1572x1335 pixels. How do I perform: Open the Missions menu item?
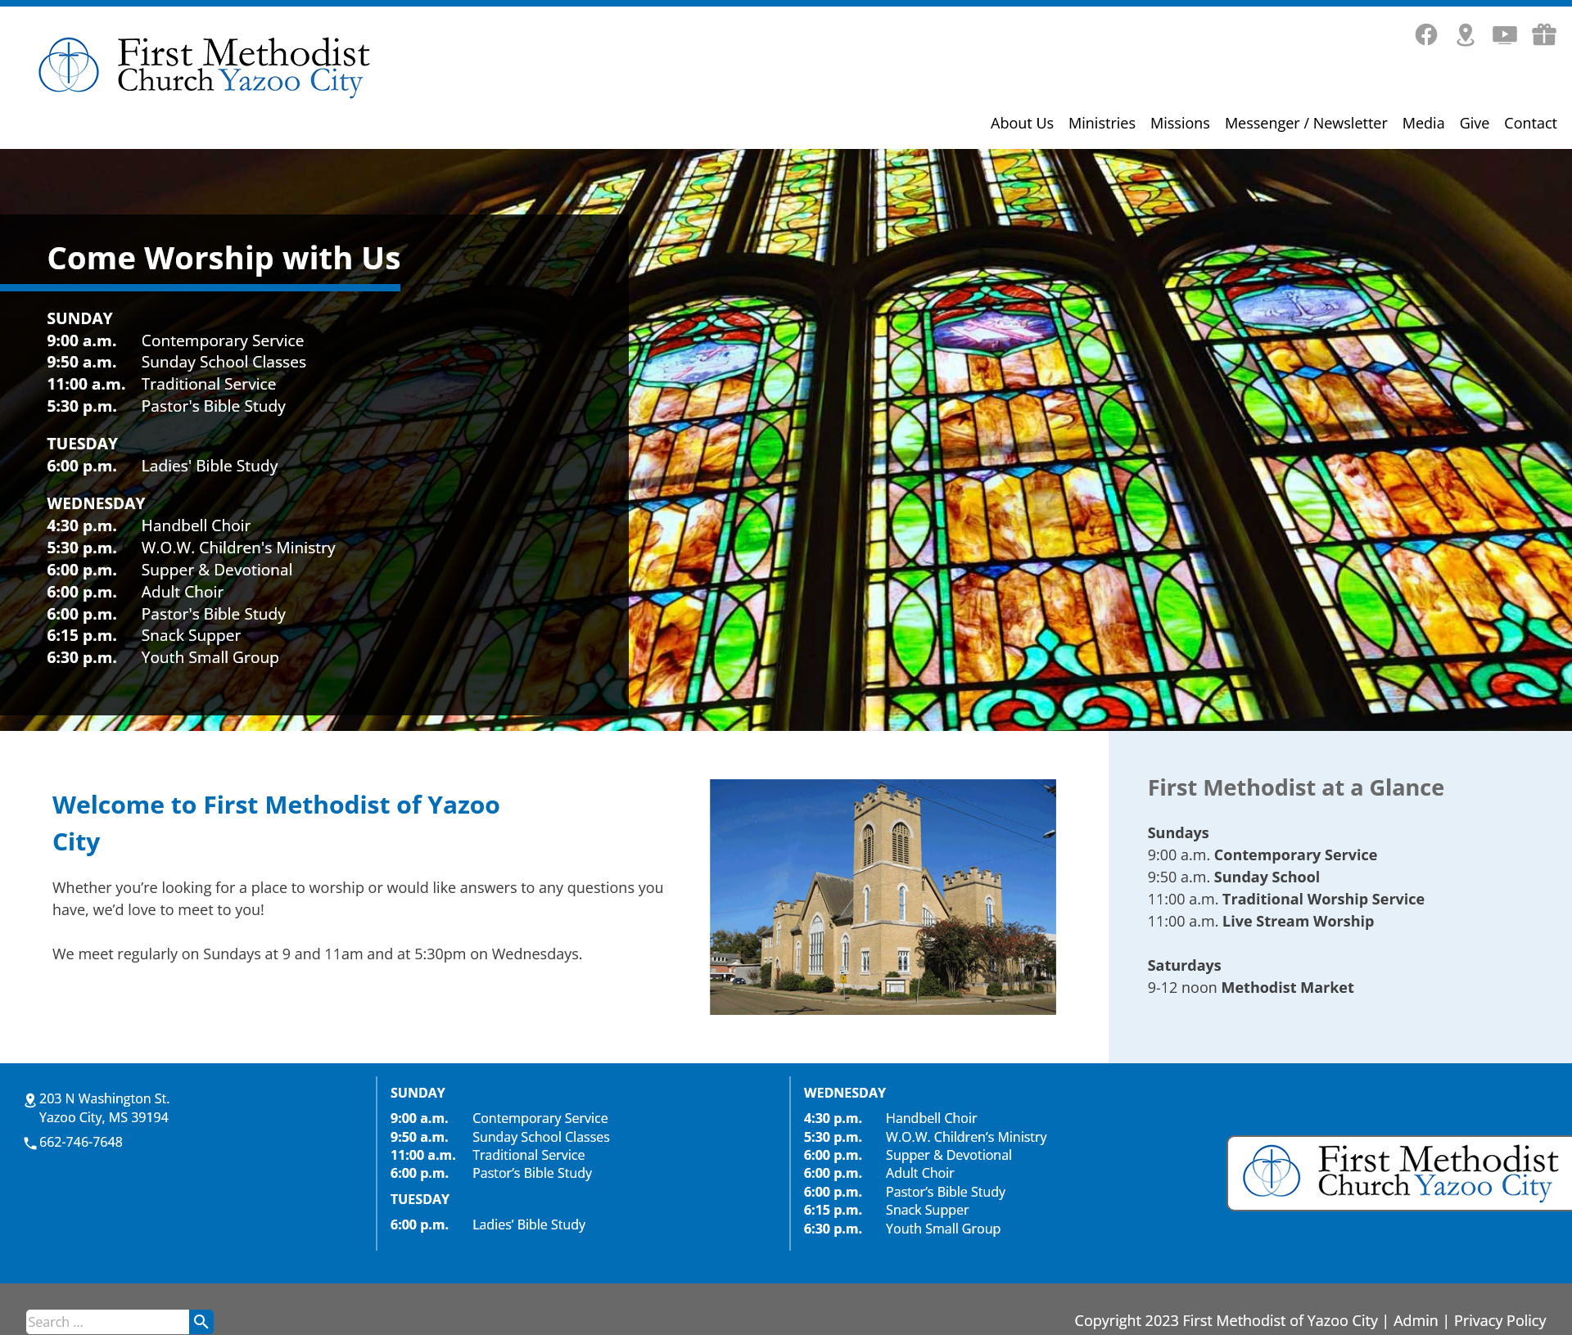click(1179, 123)
